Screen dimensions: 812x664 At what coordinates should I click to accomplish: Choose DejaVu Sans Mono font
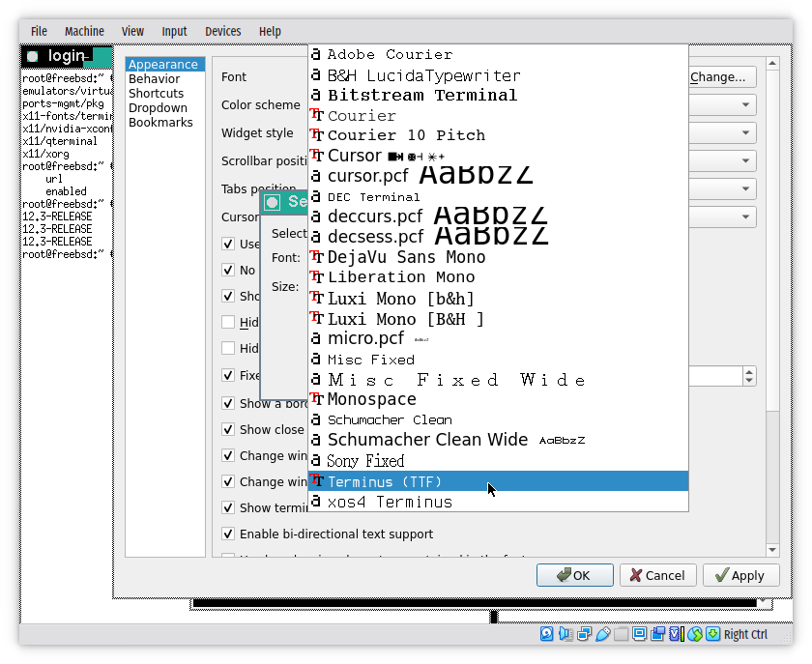tap(406, 257)
